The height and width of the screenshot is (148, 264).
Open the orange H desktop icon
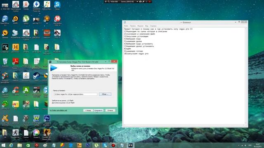16,49
